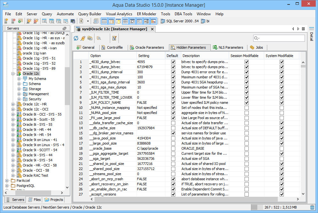Click the parameters table vertical scrollbar thumb
The width and height of the screenshot is (318, 213).
point(303,66)
